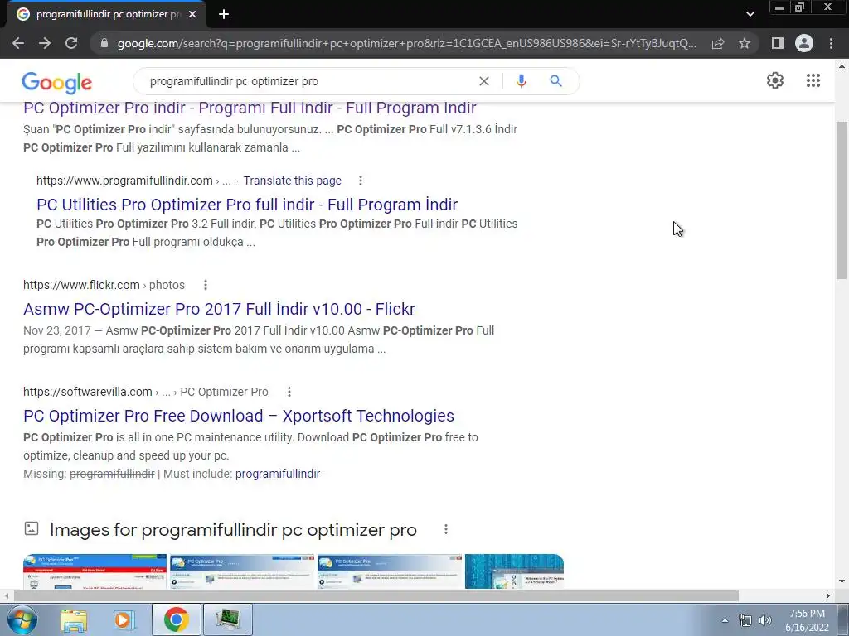Open the Google apps grid
This screenshot has width=849, height=636.
pyautogui.click(x=813, y=80)
